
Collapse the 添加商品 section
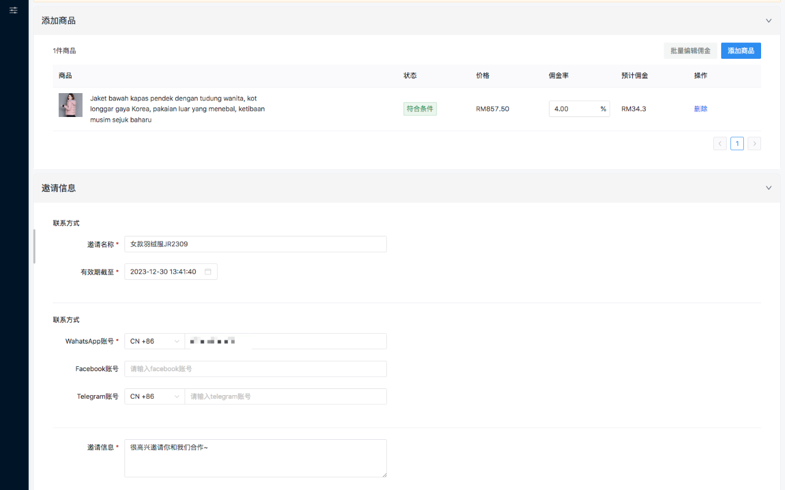tap(768, 21)
